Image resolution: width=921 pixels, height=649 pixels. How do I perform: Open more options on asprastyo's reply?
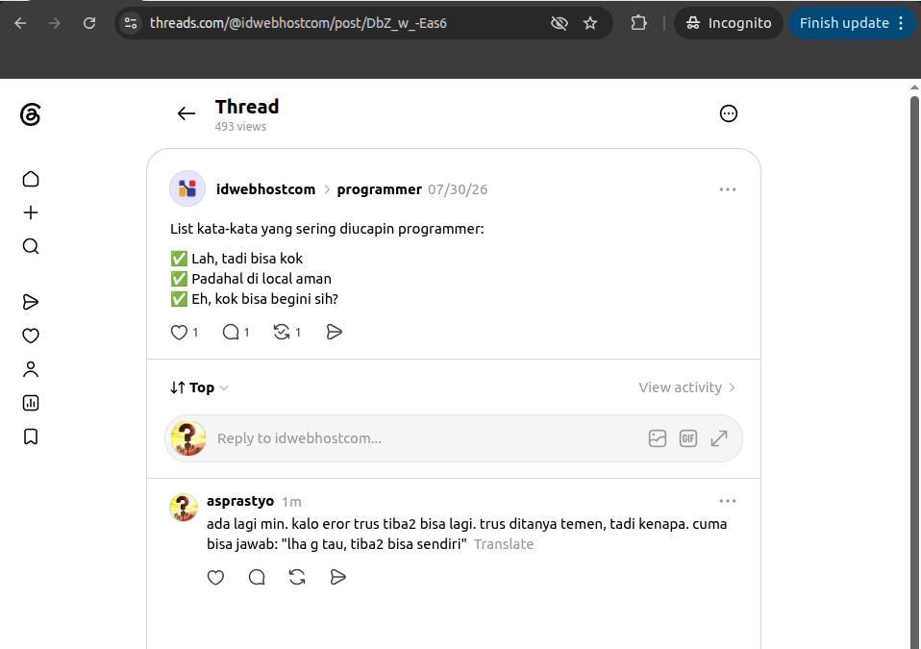pos(727,501)
